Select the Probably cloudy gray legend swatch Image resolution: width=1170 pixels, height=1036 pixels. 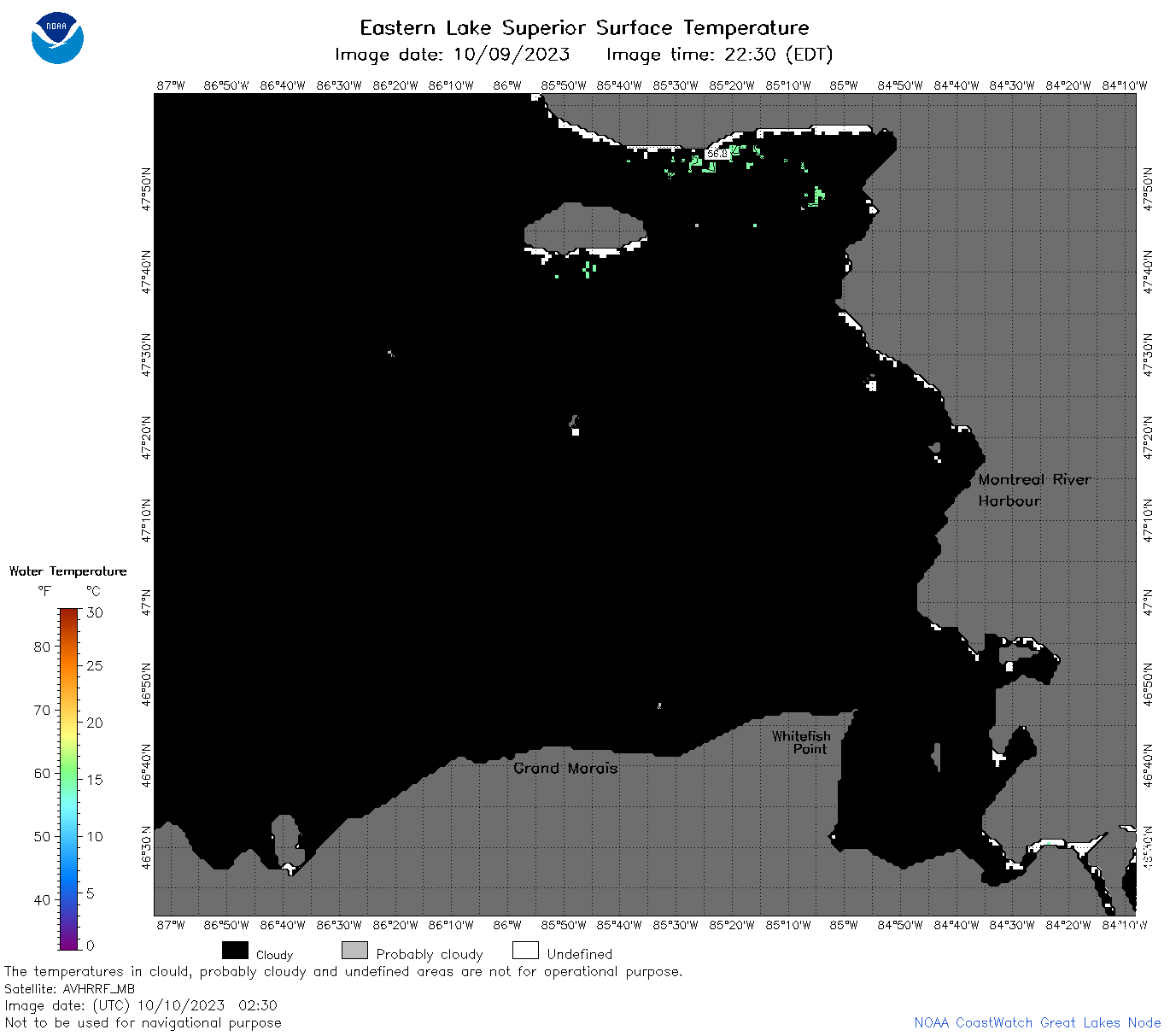[x=354, y=951]
